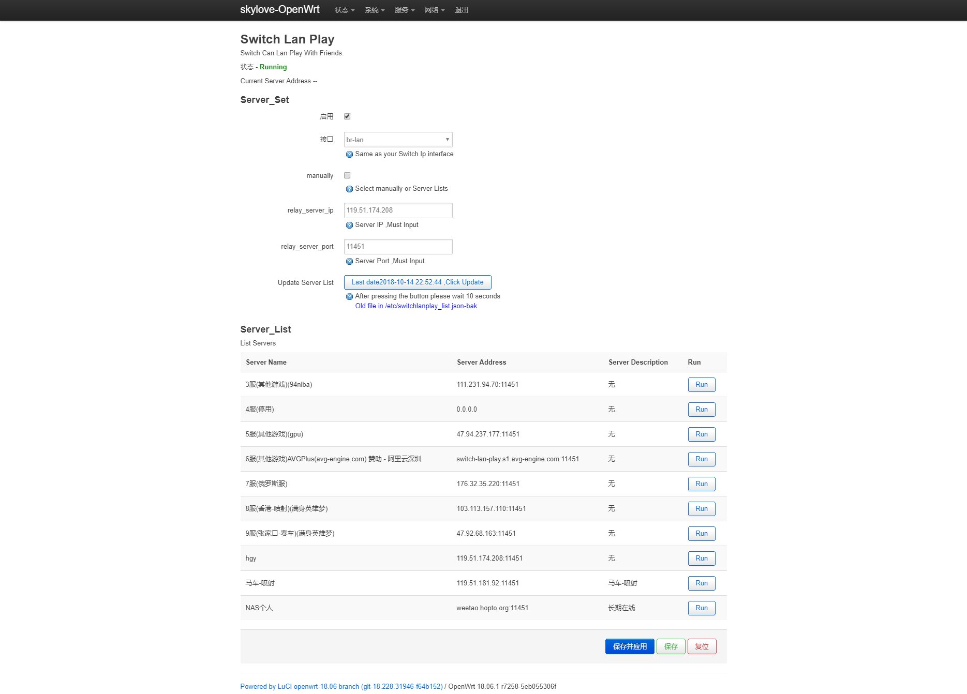Enable the manually checkbox
The width and height of the screenshot is (967, 694).
coord(347,175)
